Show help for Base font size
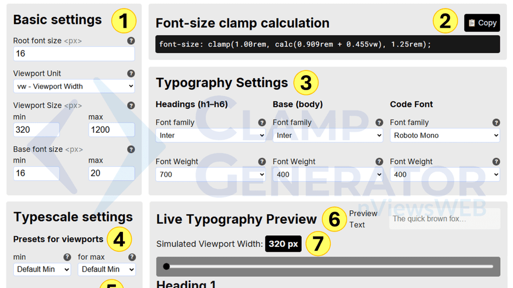Image resolution: width=513 pixels, height=288 pixels. click(x=131, y=149)
